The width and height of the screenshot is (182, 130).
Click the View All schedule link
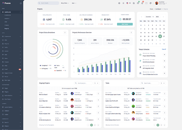164,49
